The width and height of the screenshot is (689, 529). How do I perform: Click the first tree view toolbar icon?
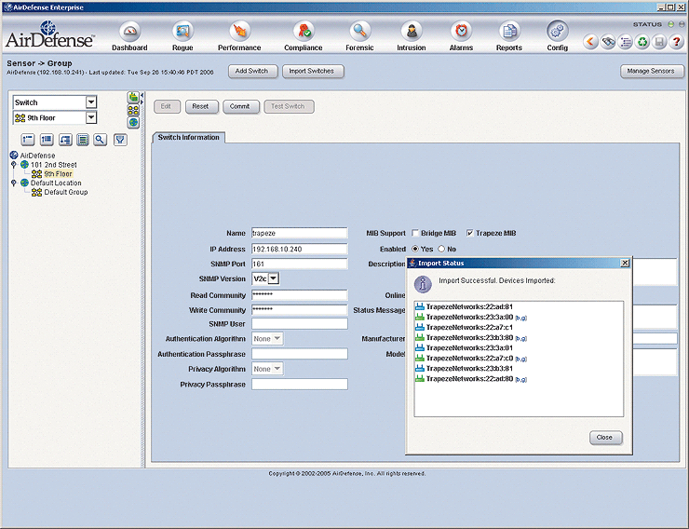(x=28, y=140)
